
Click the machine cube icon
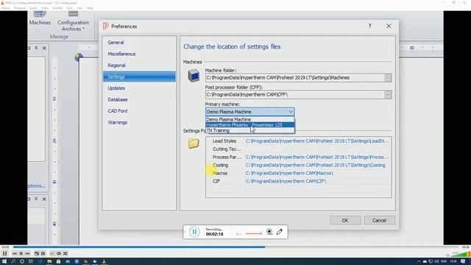tap(194, 76)
